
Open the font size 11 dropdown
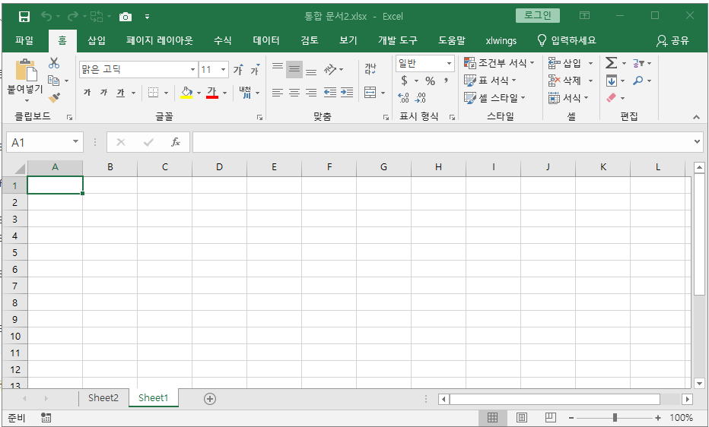224,69
